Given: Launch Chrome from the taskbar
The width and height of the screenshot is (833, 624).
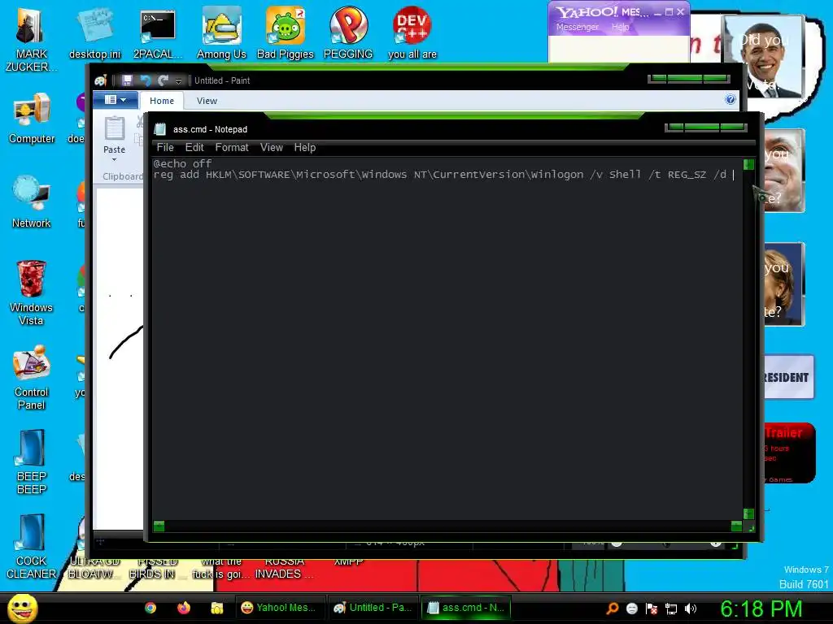Looking at the screenshot, I should [x=150, y=608].
